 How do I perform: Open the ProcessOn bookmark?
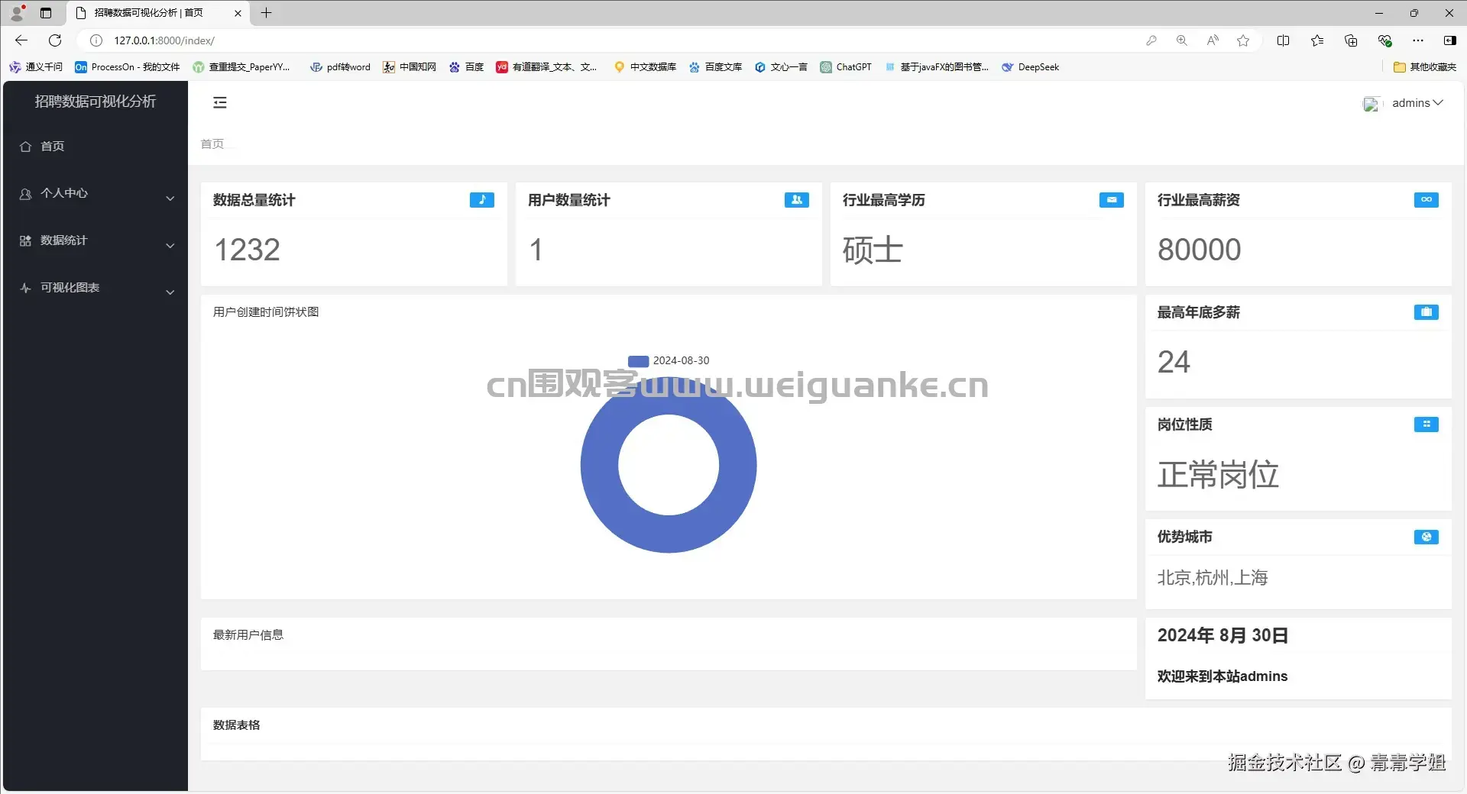pyautogui.click(x=128, y=67)
